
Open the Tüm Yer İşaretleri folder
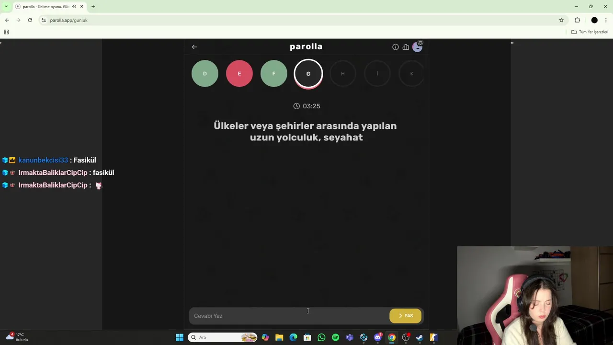(590, 32)
